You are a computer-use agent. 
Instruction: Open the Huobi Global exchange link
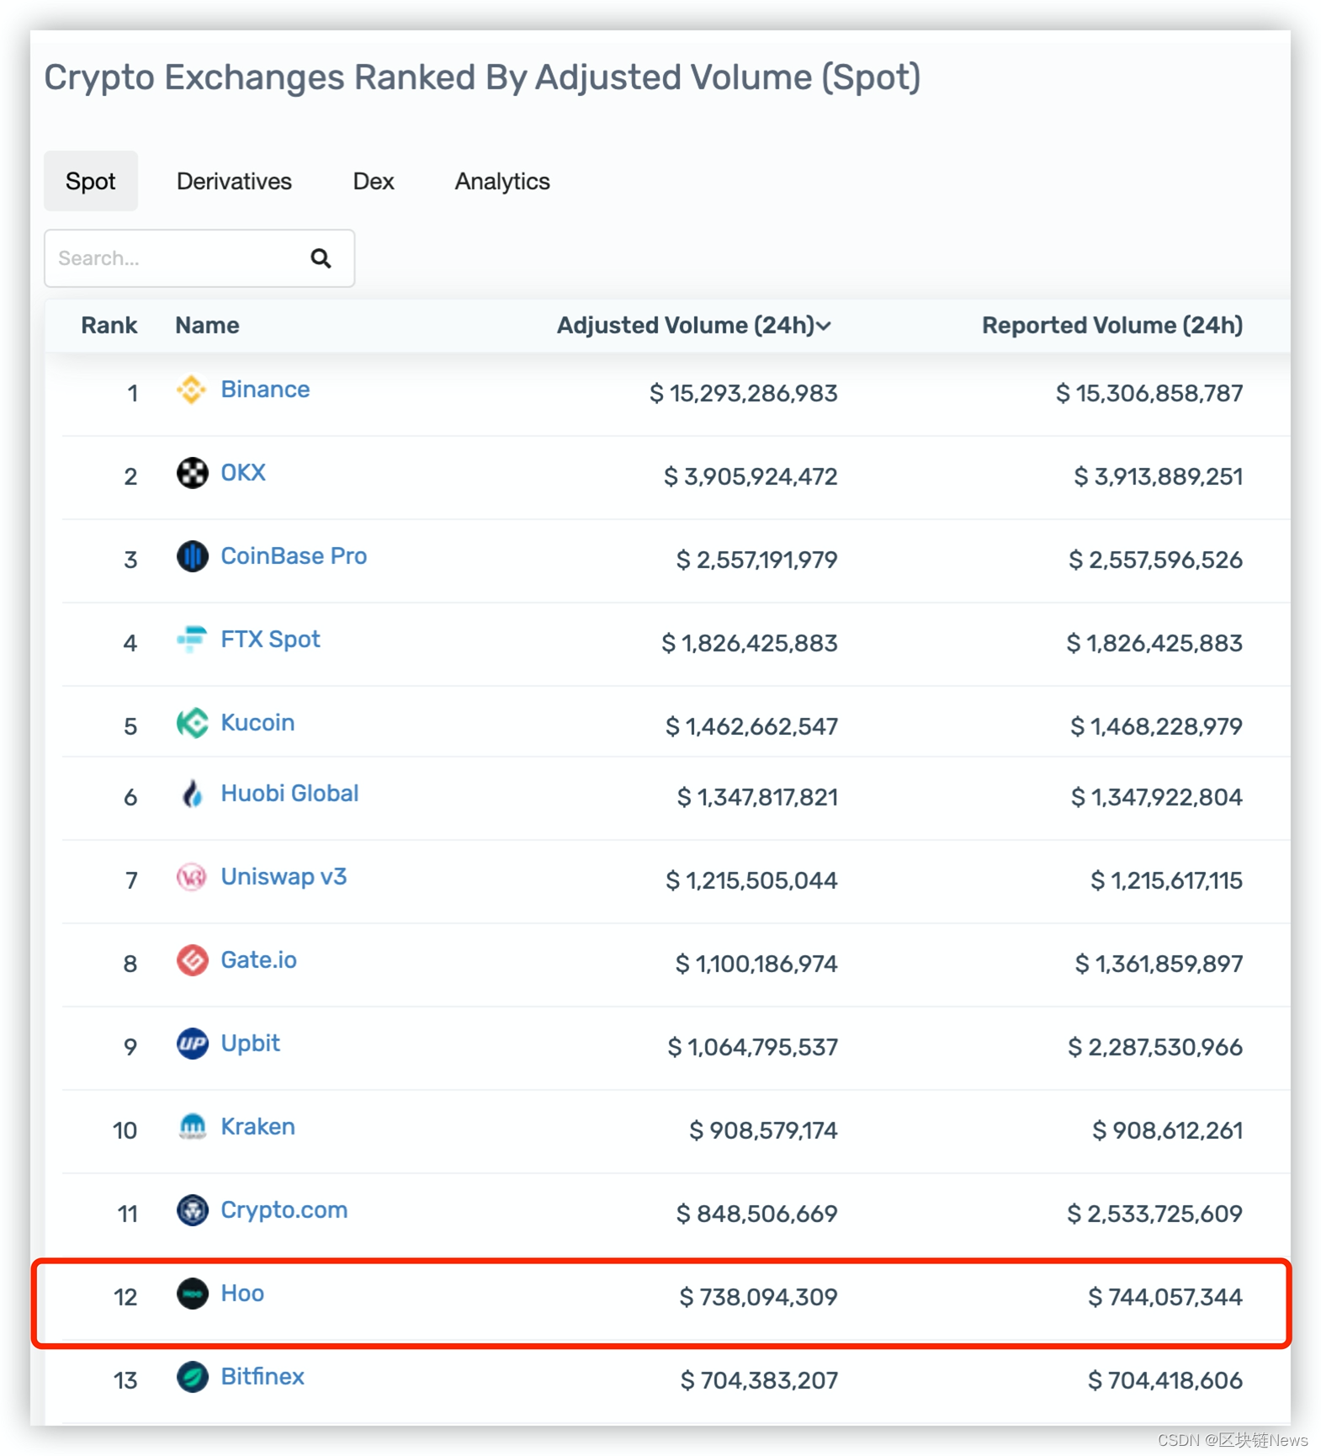289,794
